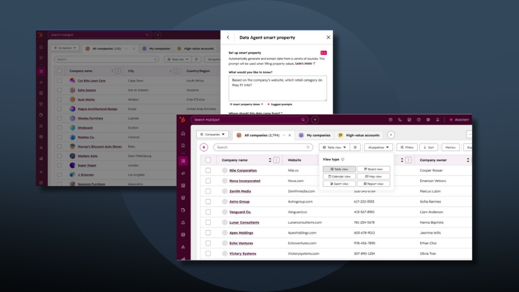519x292 pixels.
Task: Check the Zenith Media row
Action: [208, 191]
